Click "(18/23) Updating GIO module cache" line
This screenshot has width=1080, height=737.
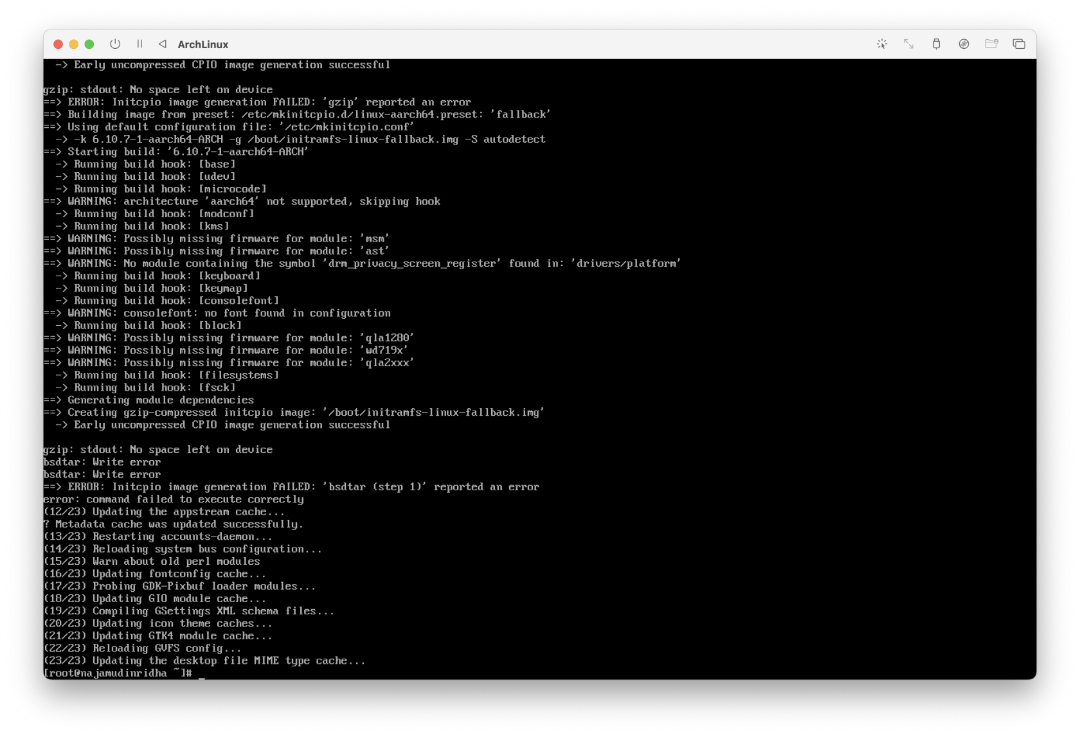click(155, 599)
